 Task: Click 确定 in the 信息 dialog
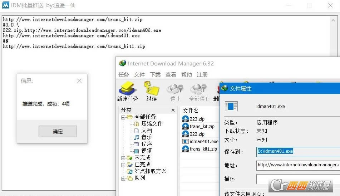coord(58,131)
